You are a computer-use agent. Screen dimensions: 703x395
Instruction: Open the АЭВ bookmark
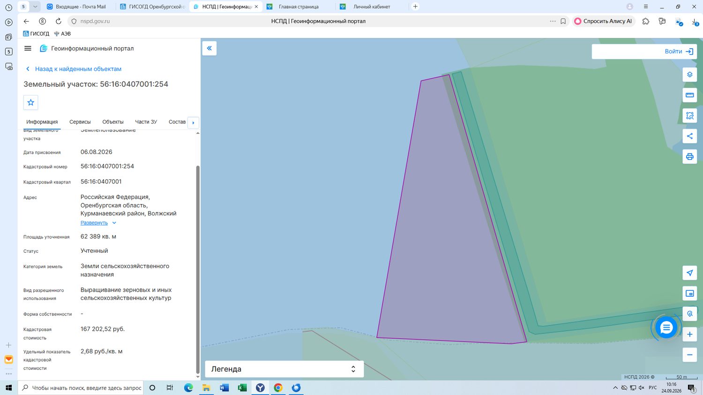point(62,34)
